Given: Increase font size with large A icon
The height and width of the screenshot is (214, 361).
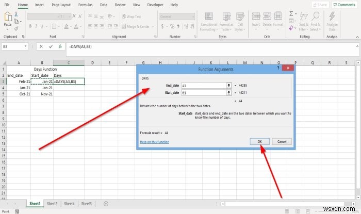Looking at the screenshot, I should pos(74,17).
